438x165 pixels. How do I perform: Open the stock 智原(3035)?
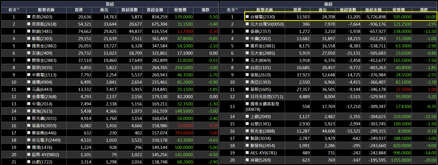pyautogui.click(x=42, y=68)
